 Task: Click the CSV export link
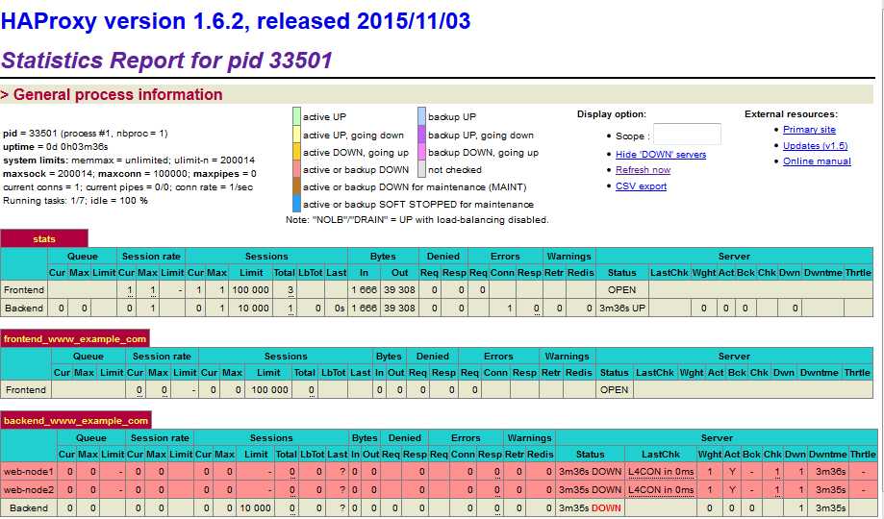[x=641, y=185]
